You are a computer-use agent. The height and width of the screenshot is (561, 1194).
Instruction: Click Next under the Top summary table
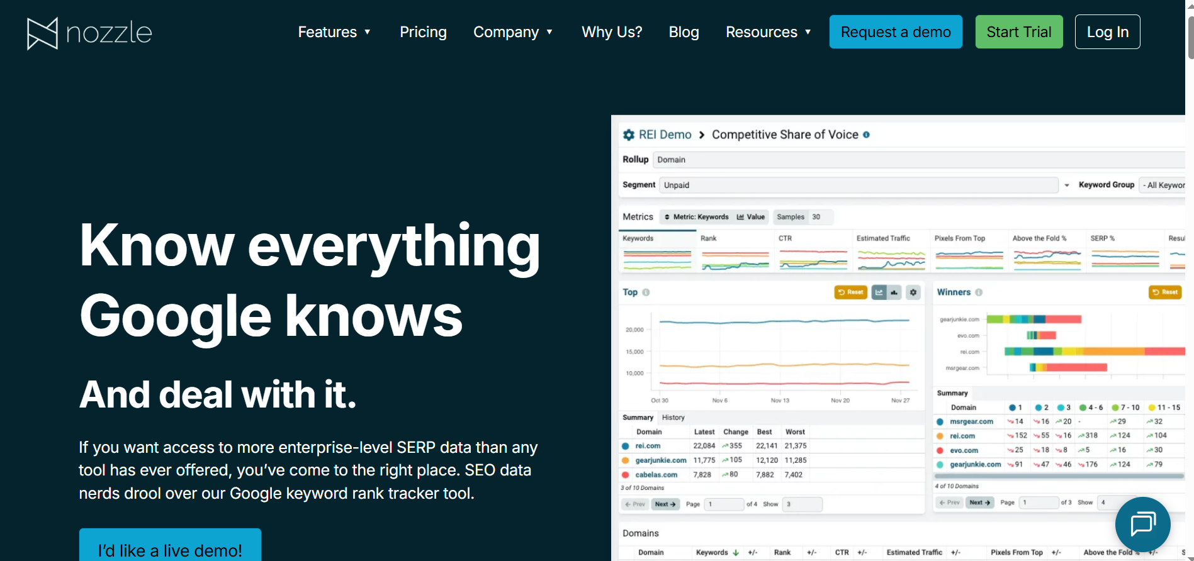click(x=665, y=504)
